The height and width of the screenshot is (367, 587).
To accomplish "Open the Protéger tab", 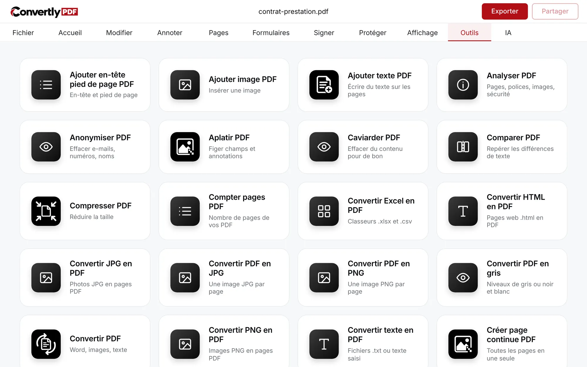I will coord(373,33).
